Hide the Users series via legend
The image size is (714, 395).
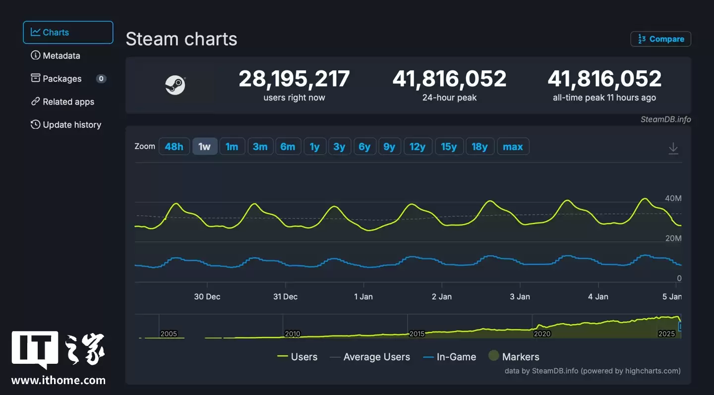click(x=297, y=356)
